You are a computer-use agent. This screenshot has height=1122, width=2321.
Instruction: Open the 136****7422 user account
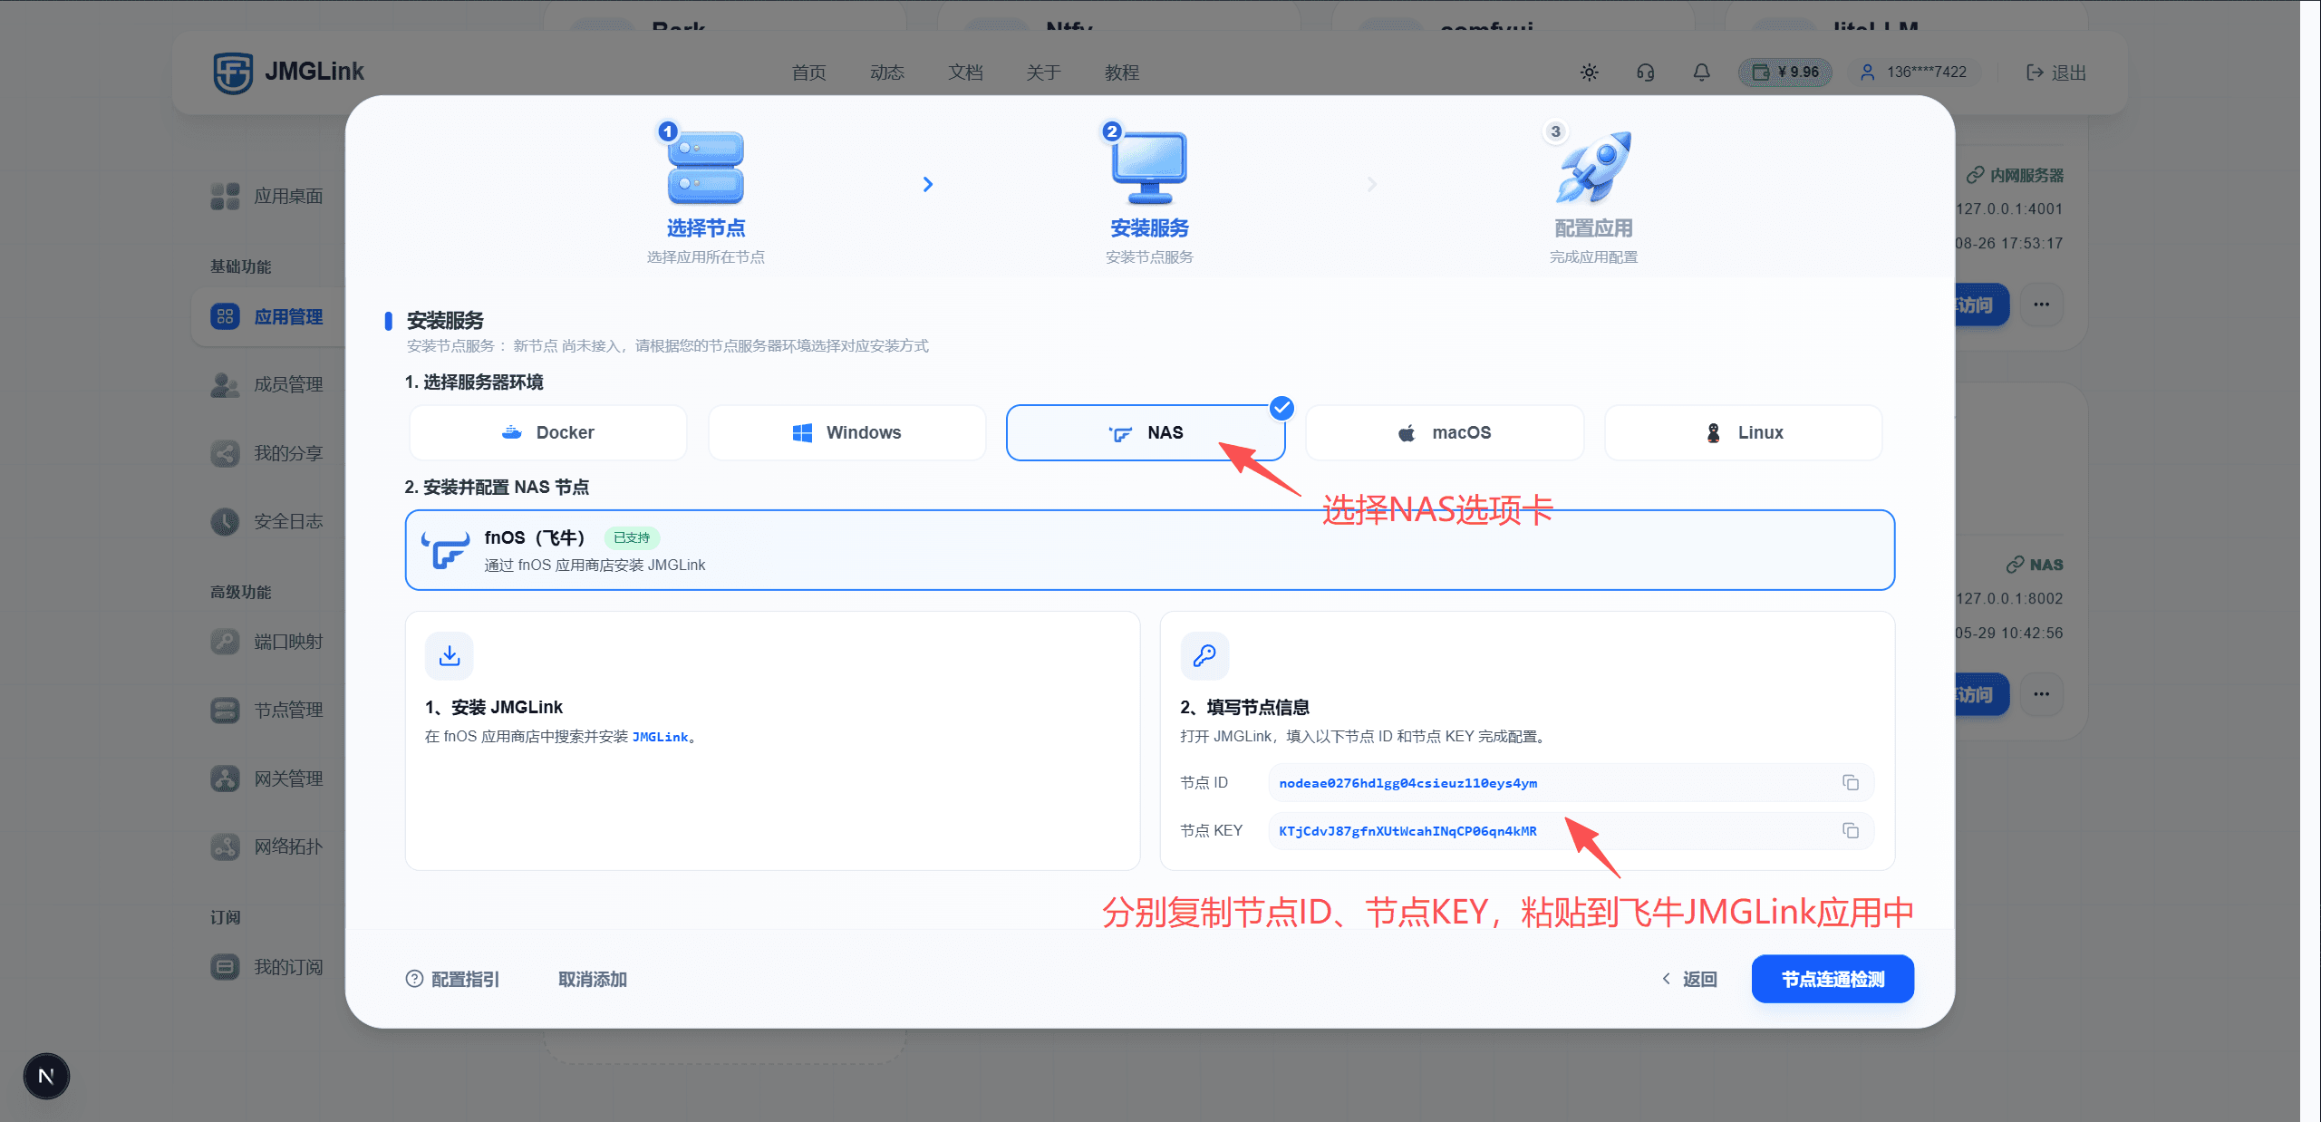1913,73
